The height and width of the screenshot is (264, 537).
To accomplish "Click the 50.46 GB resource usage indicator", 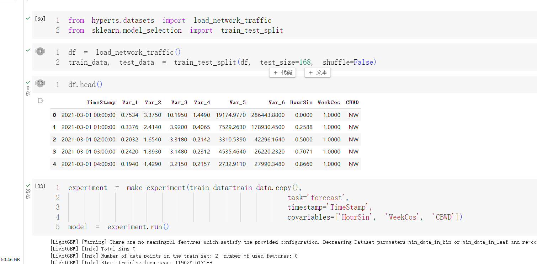I will [10, 259].
